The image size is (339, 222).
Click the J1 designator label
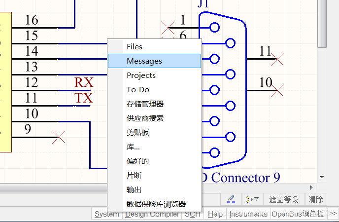click(x=203, y=3)
